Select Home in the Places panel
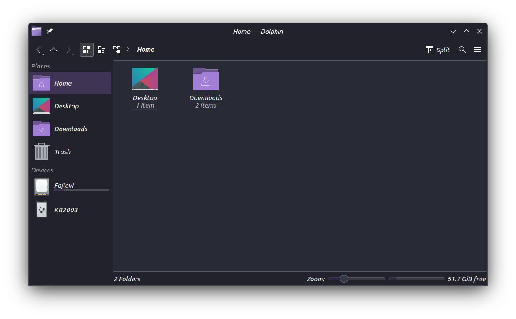Screen dimensions: 516x319 point(70,83)
